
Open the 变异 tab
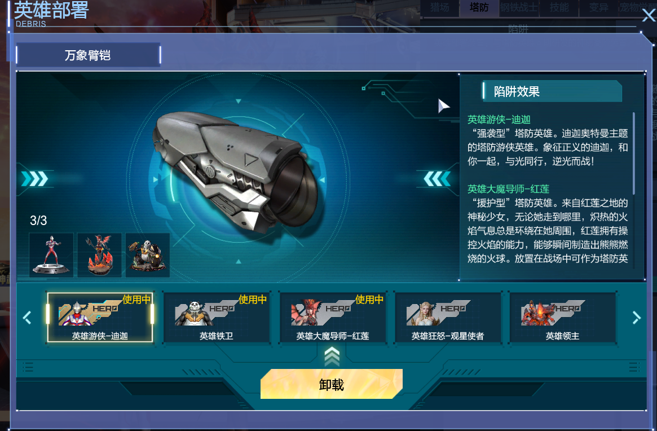[598, 7]
